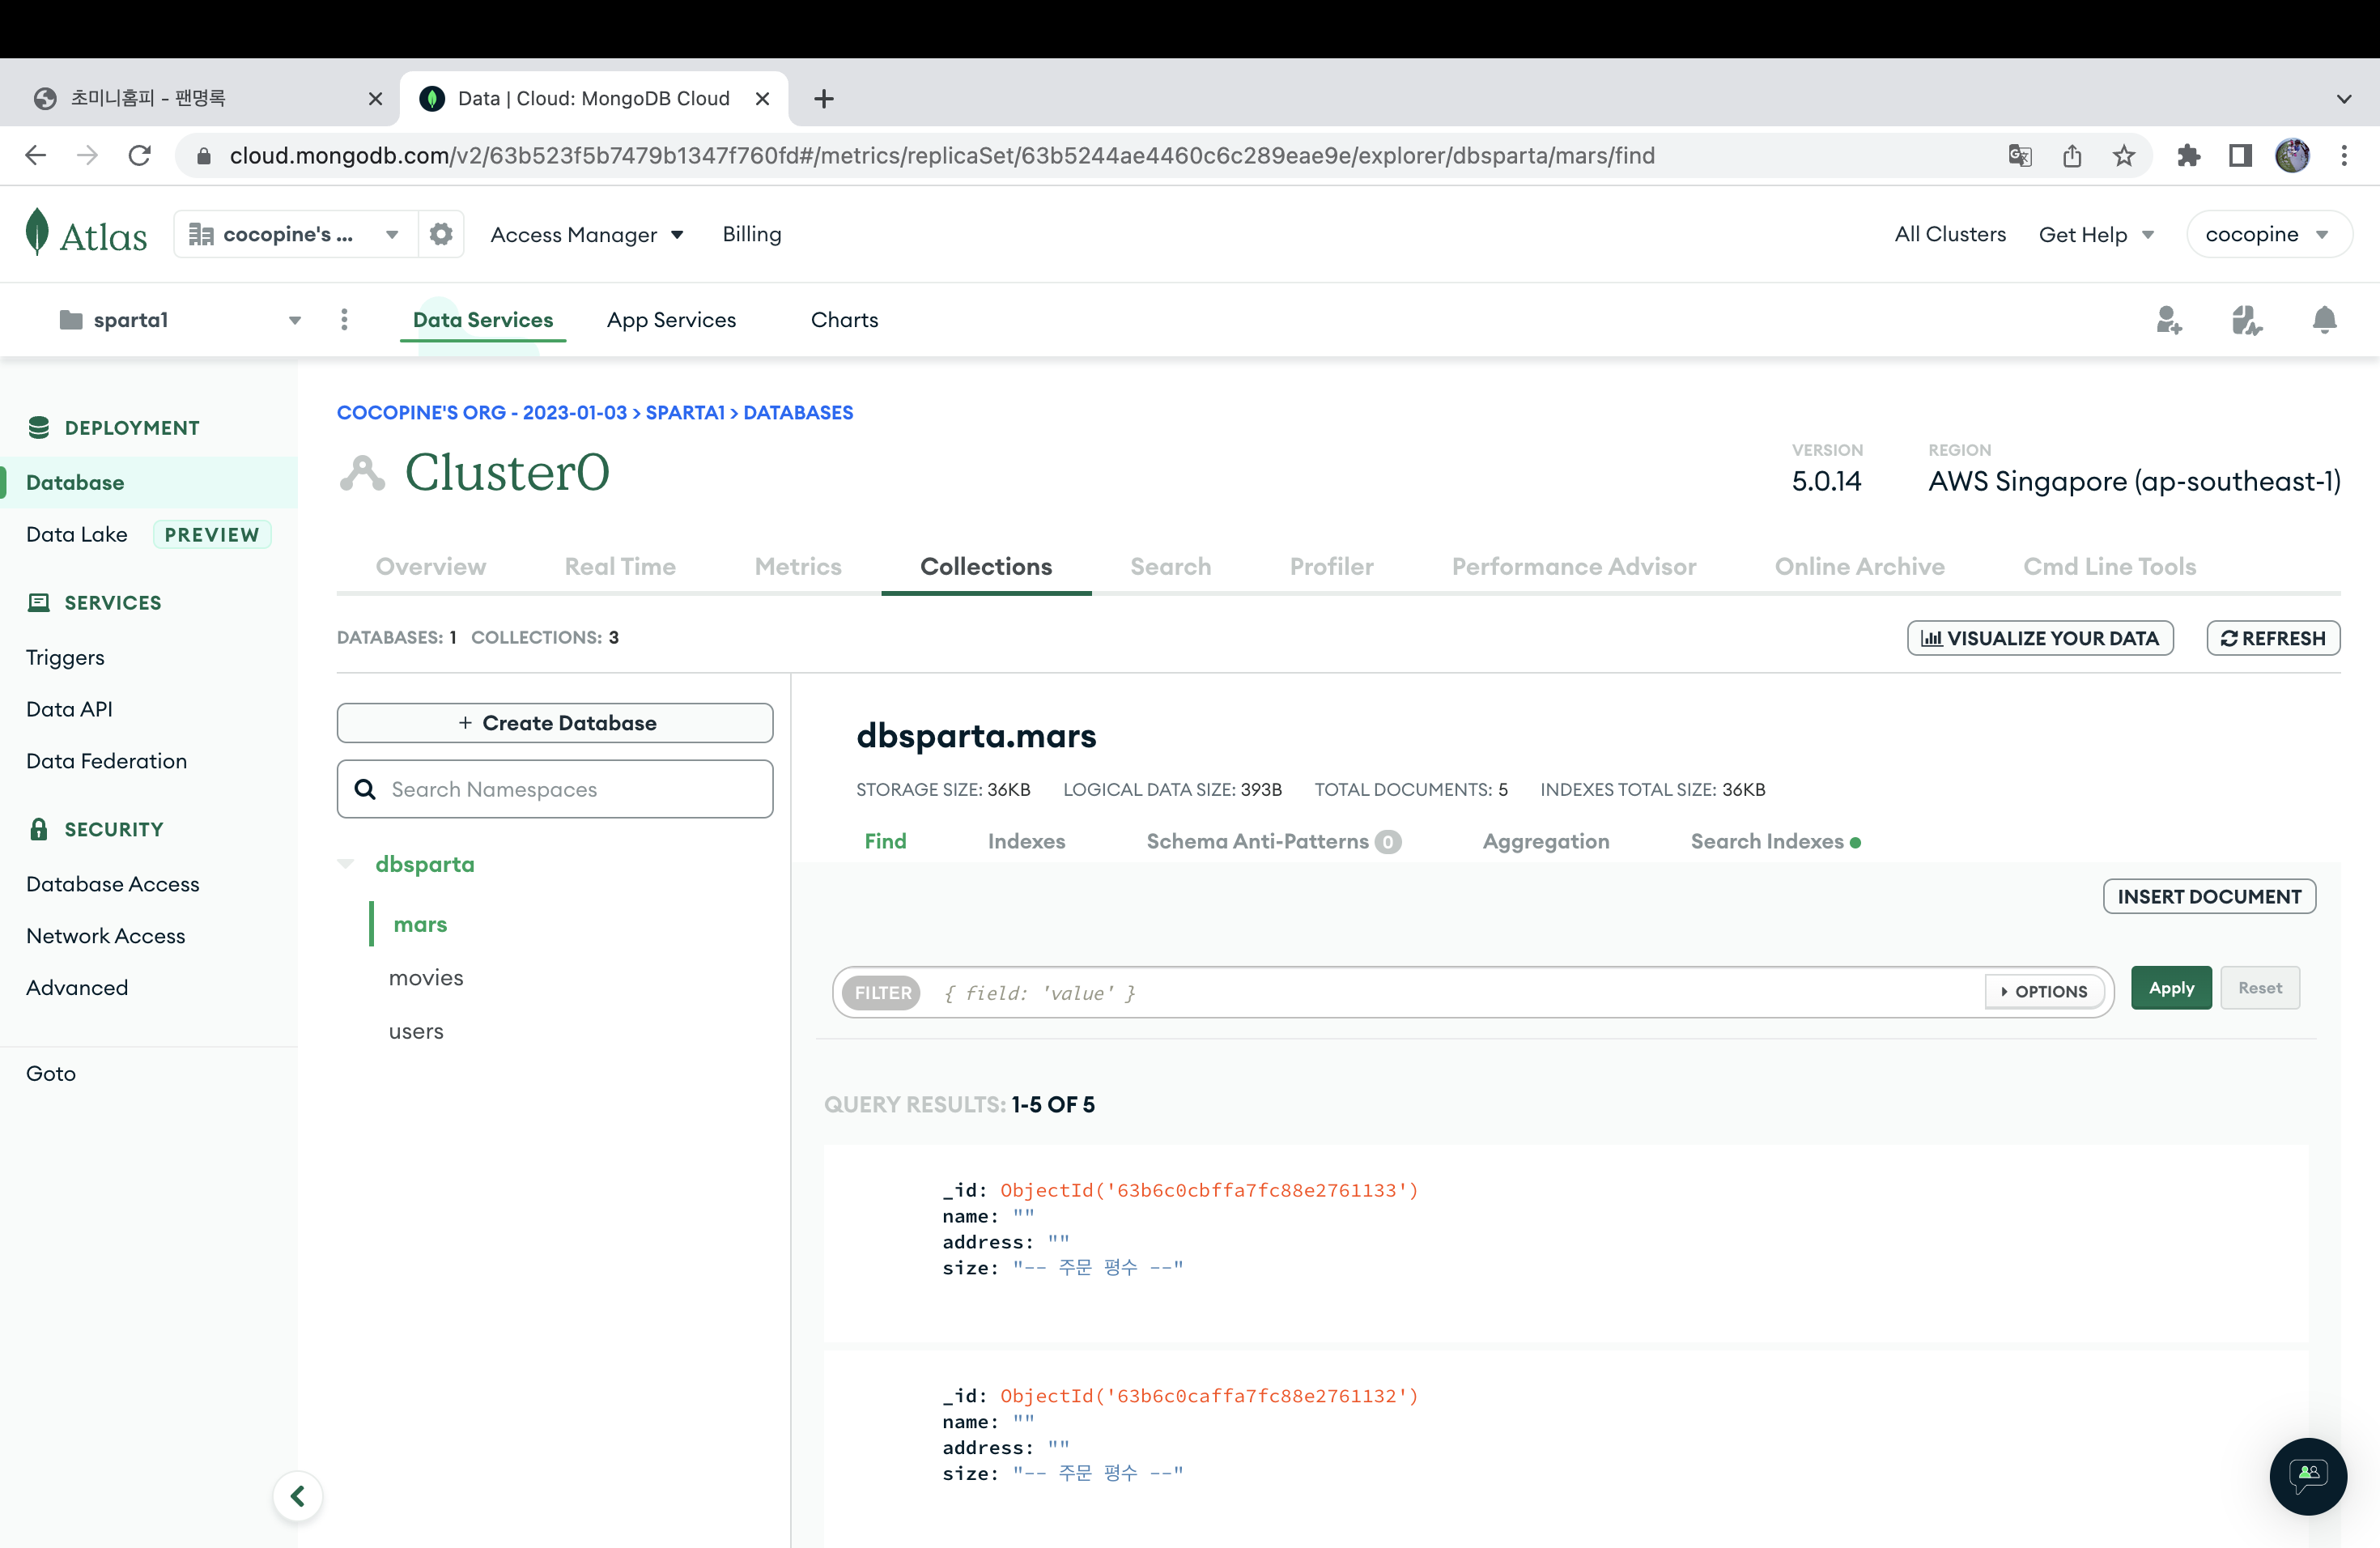Click the Cluster0 cluster icon
This screenshot has width=2380, height=1548.
[x=362, y=472]
